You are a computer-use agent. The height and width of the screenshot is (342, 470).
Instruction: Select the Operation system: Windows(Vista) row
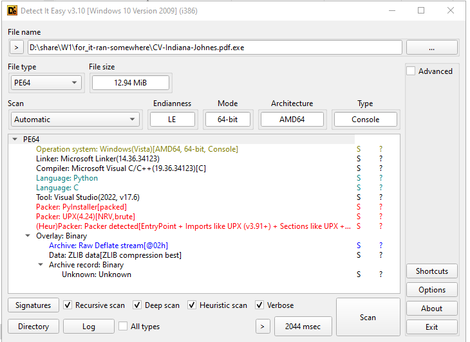[x=137, y=149]
